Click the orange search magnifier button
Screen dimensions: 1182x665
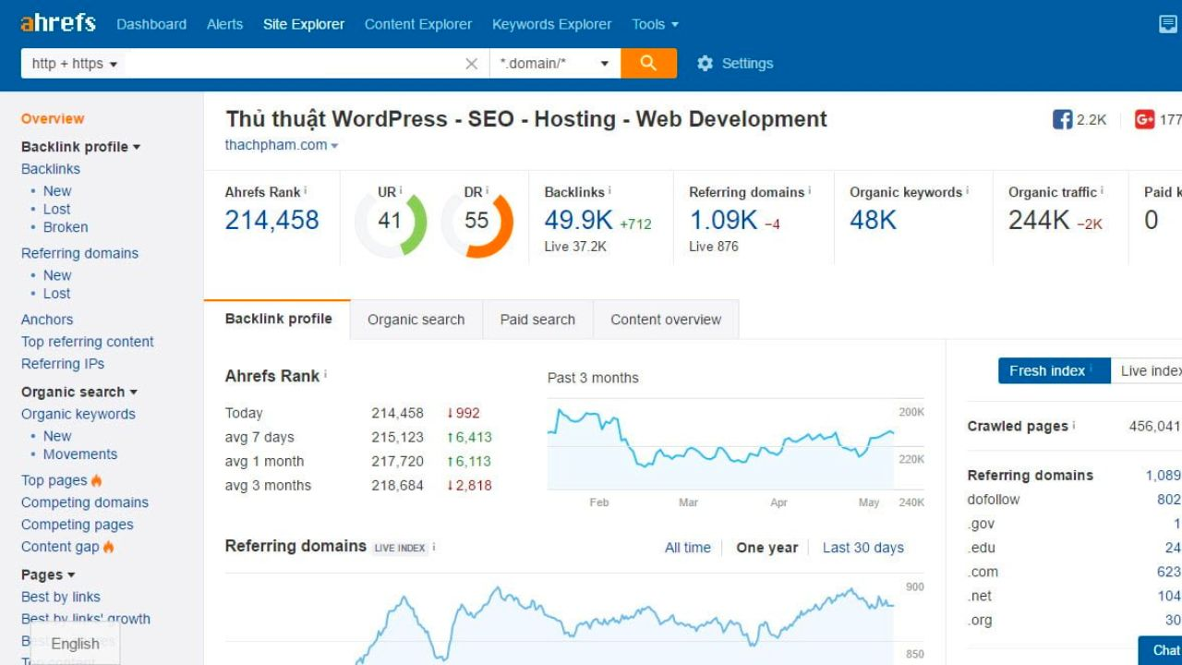[648, 63]
